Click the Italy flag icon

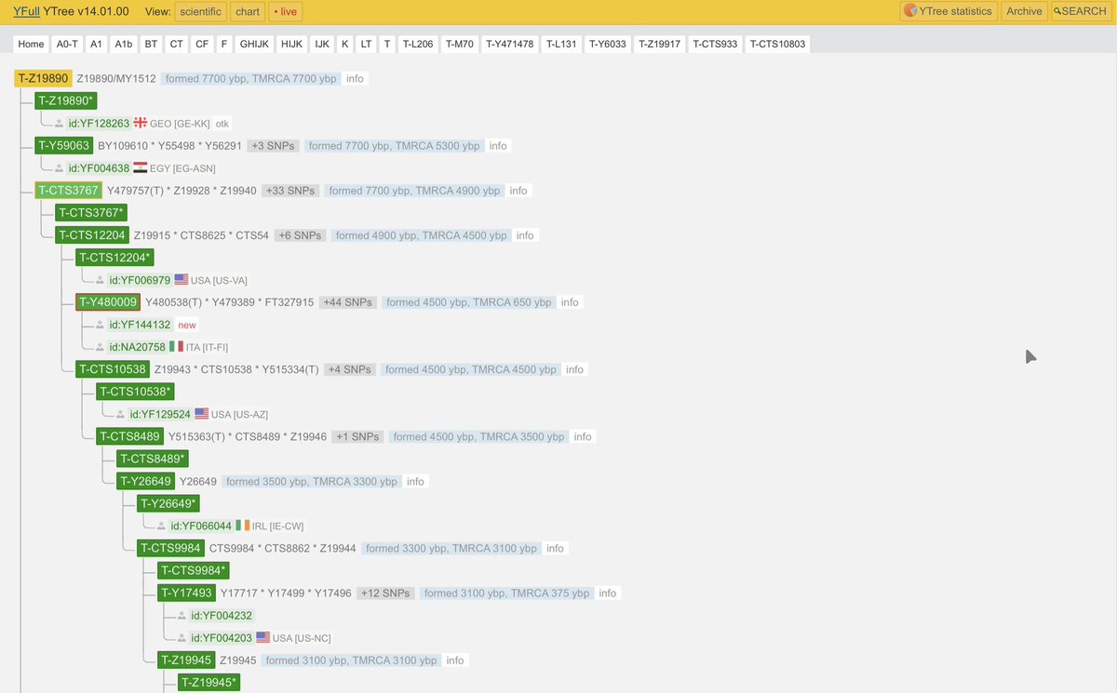click(x=178, y=347)
